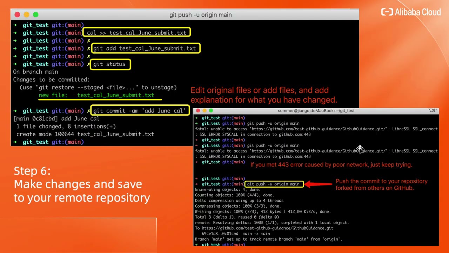Close the small ~/git_test terminal window
Viewport: 449px width, 253px height.
point(198,111)
